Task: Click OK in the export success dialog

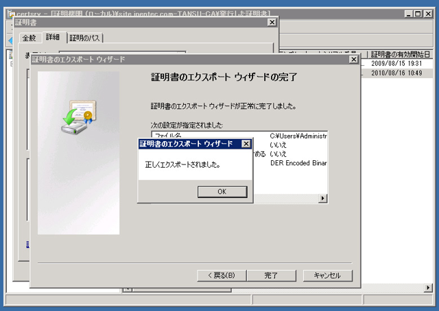Action: click(x=222, y=192)
